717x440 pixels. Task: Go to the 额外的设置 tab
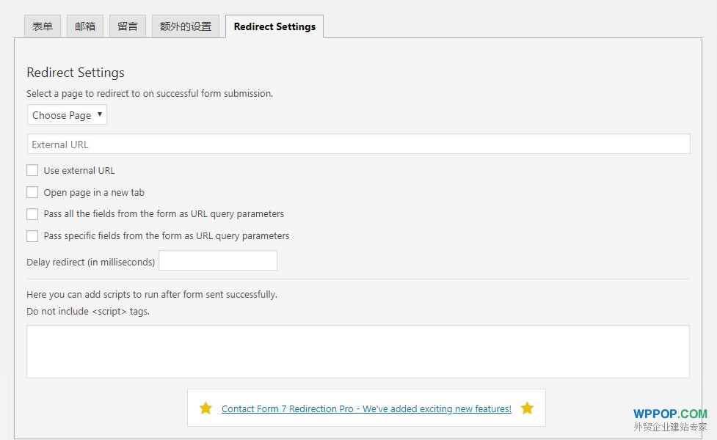(186, 26)
